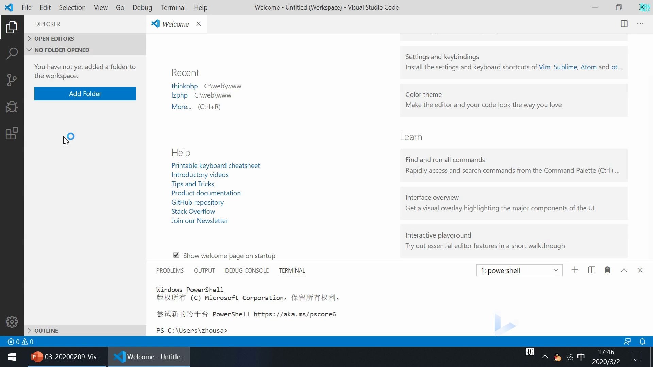
Task: Click the More Actions ellipsis icon
Action: click(640, 24)
